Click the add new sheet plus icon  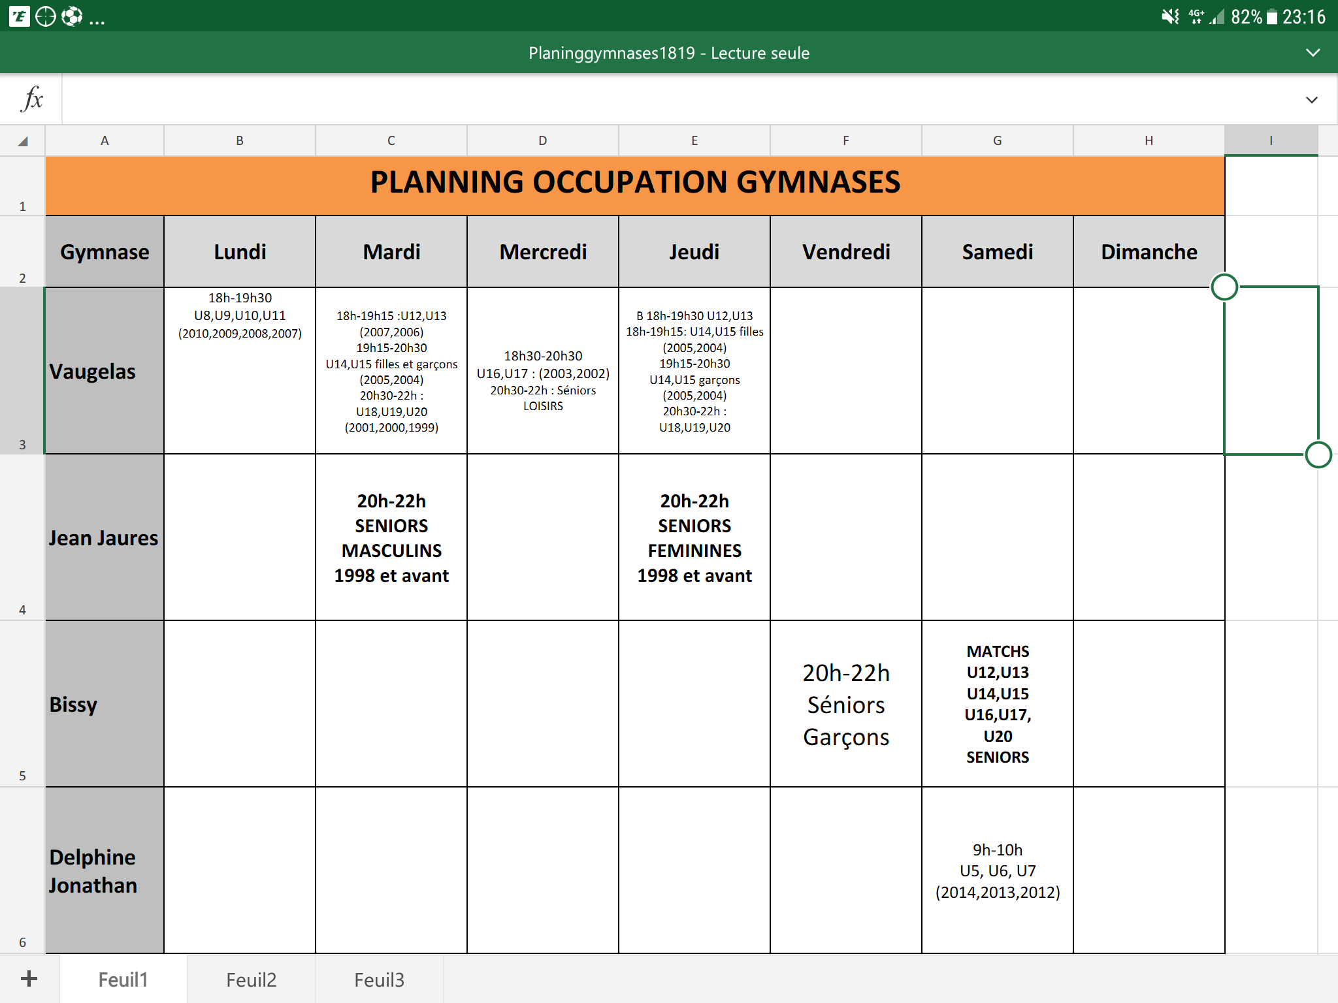pyautogui.click(x=29, y=979)
